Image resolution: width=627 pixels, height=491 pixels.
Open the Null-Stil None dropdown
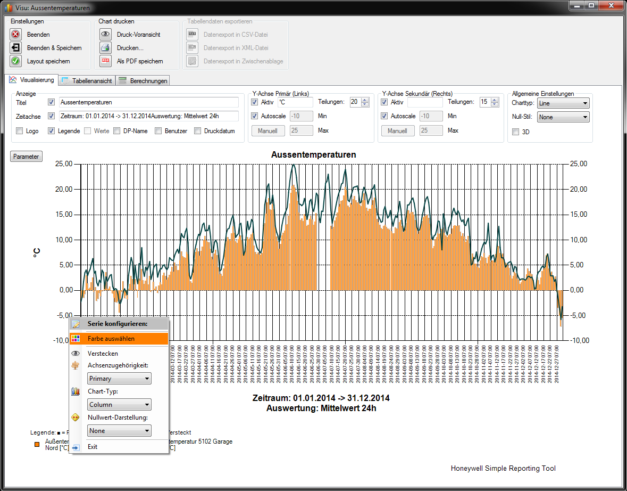click(x=563, y=117)
